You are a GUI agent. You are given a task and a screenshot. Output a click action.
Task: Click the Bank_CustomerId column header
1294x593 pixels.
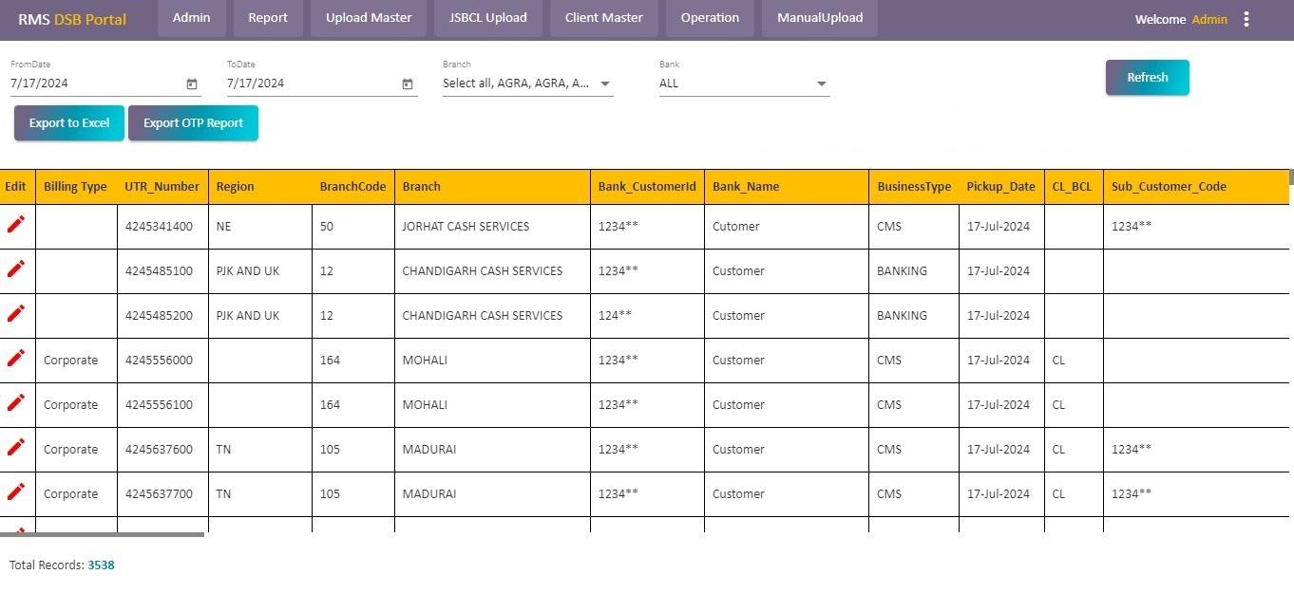[647, 187]
